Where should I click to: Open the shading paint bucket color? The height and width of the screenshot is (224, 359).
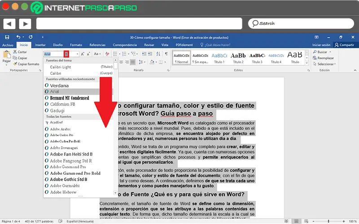pos(152,62)
